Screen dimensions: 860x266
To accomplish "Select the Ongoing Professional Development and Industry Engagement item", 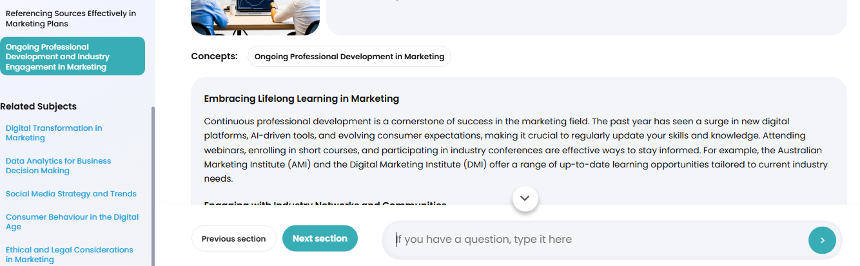I will tap(72, 57).
